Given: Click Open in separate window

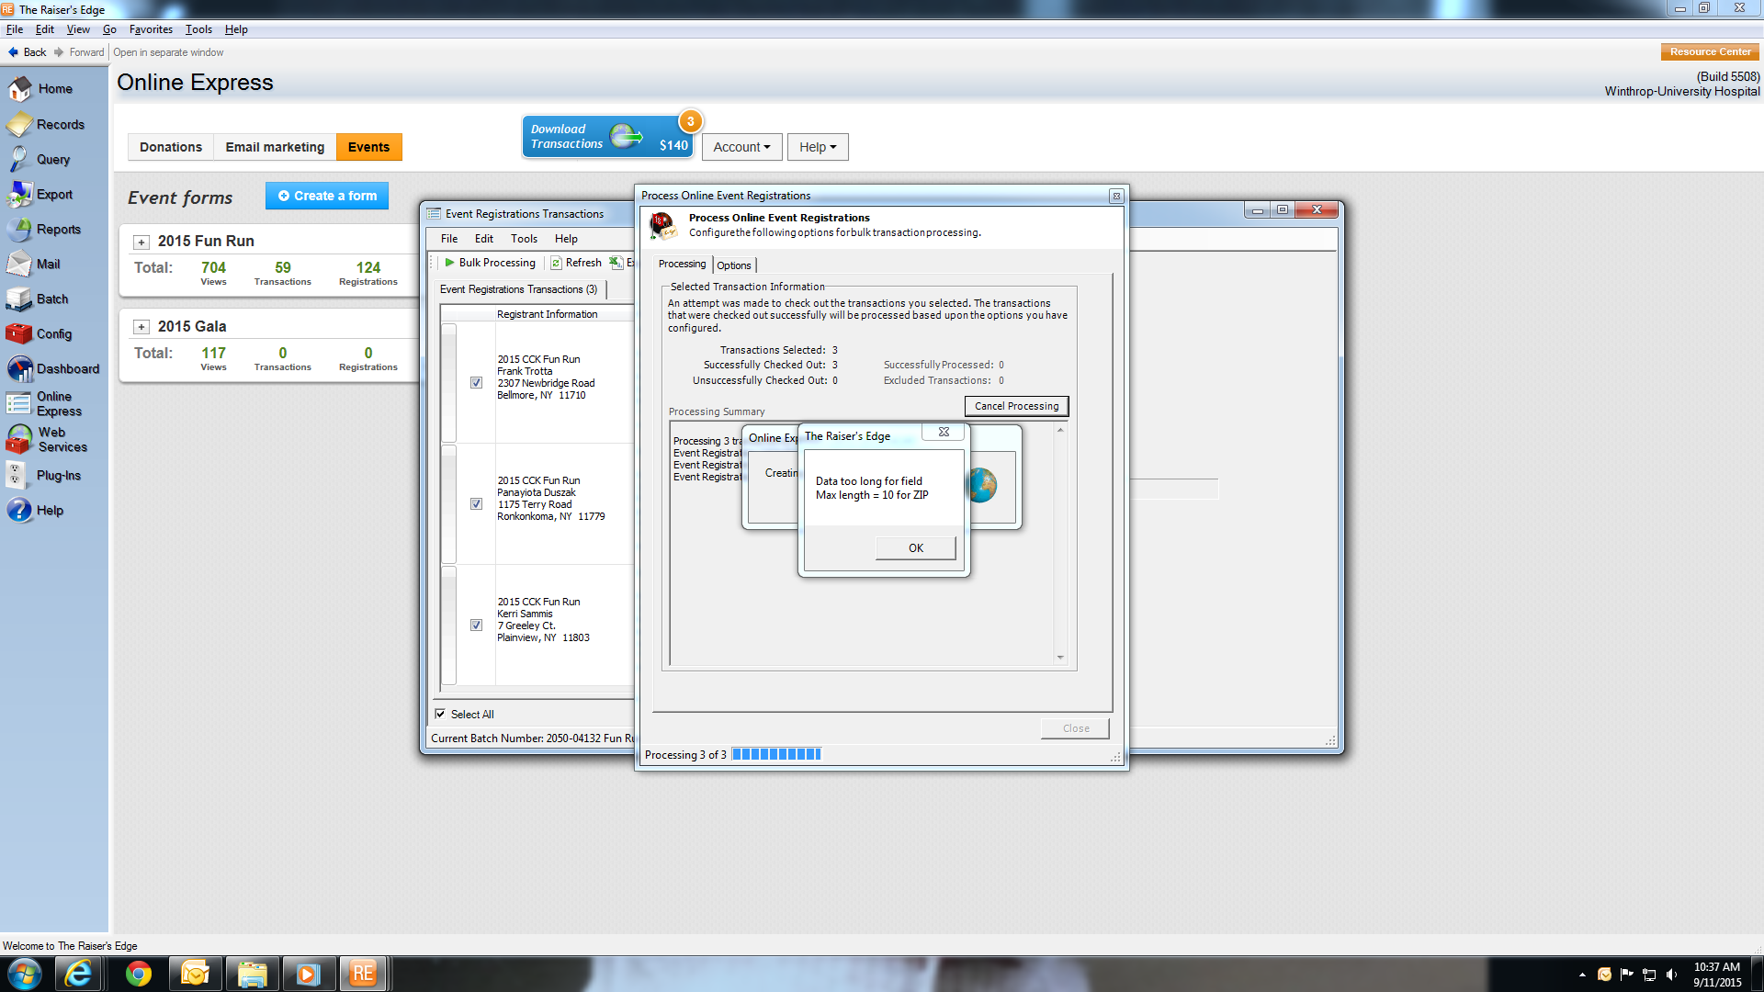Looking at the screenshot, I should 168,52.
